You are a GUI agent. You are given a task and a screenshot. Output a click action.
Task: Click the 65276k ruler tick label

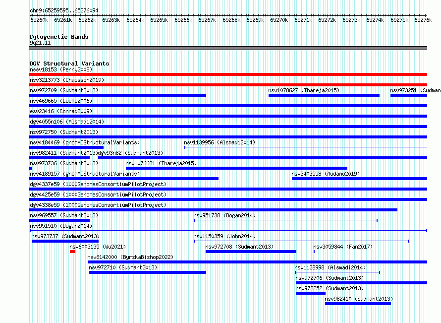pyautogui.click(x=423, y=20)
